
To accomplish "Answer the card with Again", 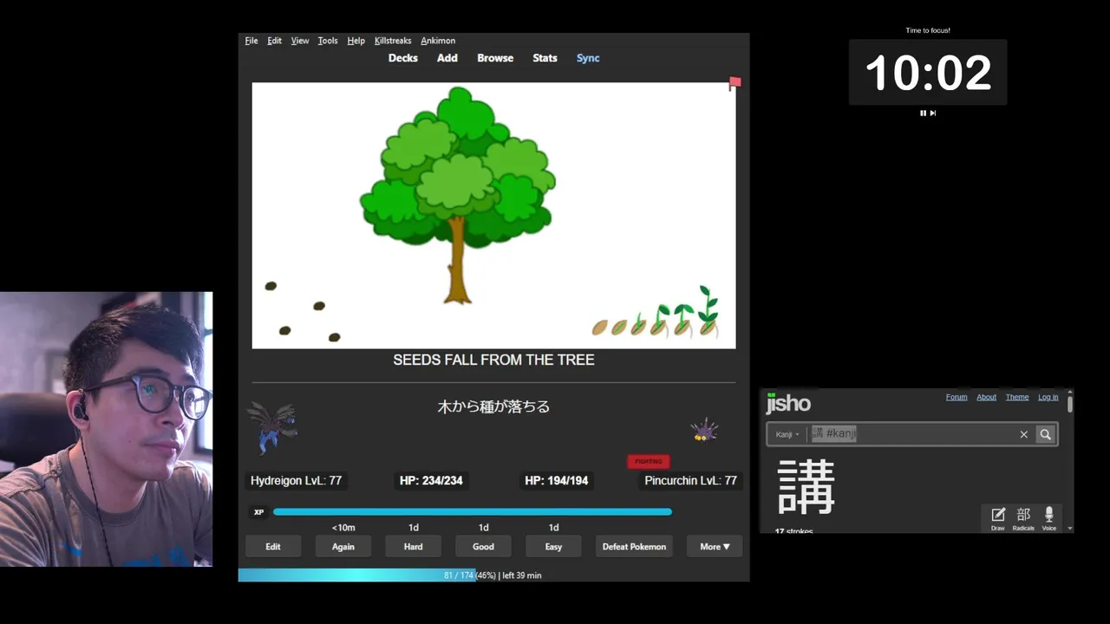I will (x=343, y=547).
